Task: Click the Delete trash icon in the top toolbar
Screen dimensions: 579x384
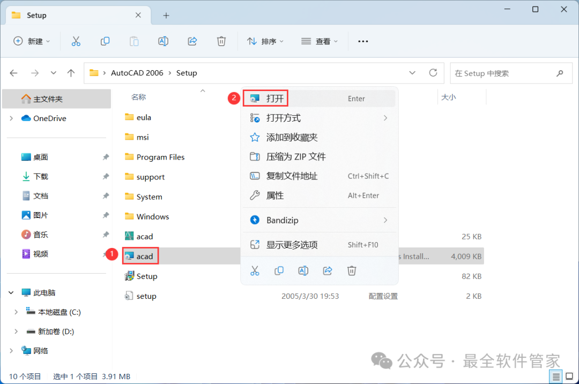Action: pos(221,41)
